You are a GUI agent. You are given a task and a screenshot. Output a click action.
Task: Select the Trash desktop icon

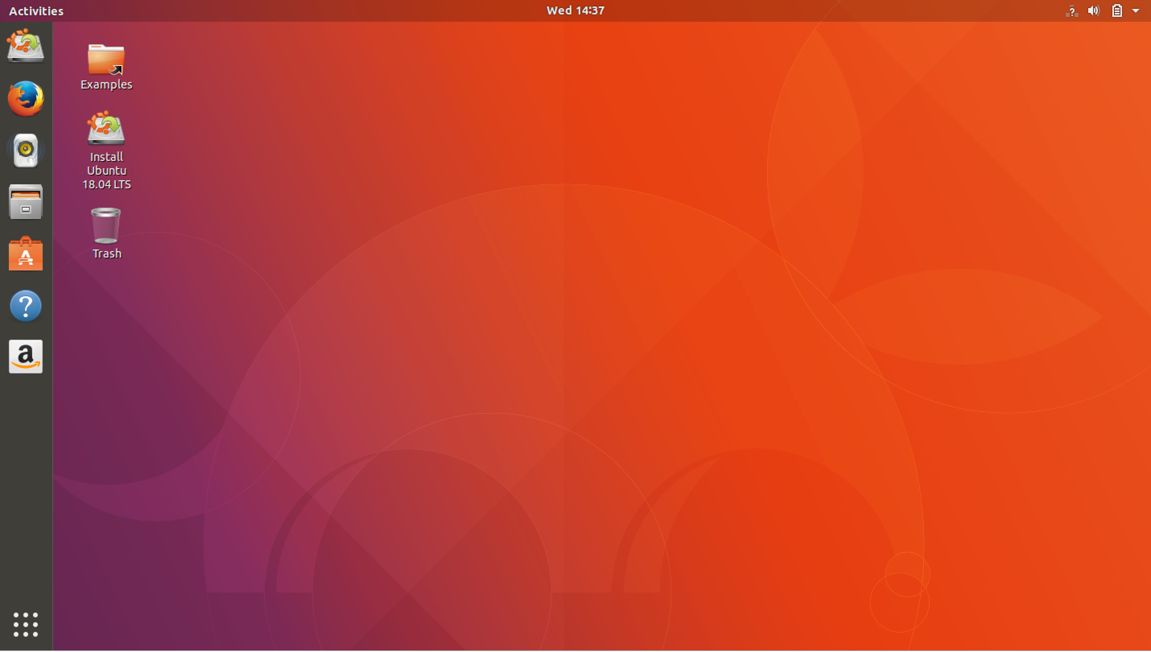coord(106,225)
